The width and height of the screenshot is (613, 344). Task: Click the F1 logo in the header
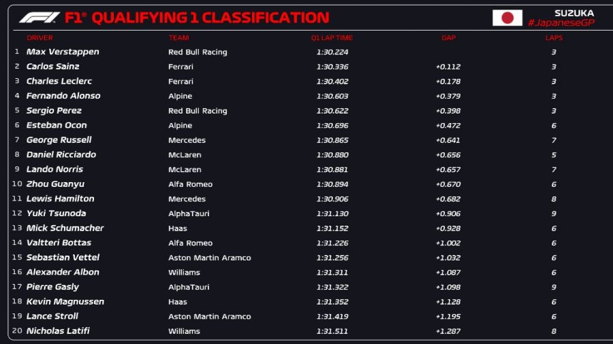tap(40, 18)
